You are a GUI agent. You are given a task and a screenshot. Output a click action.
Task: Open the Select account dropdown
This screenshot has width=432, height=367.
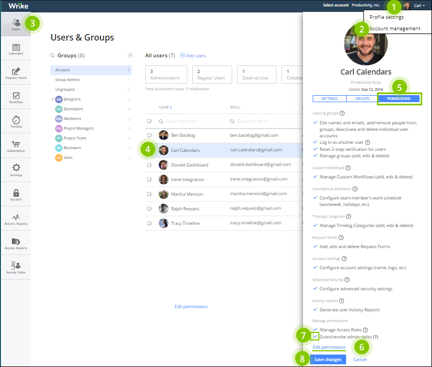pyautogui.click(x=335, y=5)
